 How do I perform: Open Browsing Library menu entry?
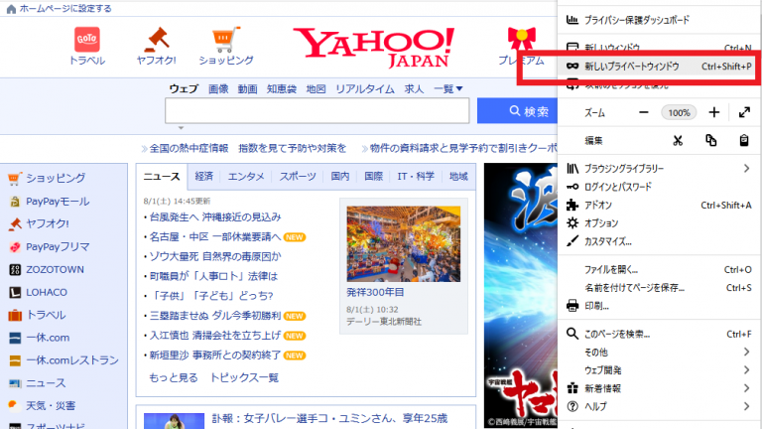(x=659, y=168)
